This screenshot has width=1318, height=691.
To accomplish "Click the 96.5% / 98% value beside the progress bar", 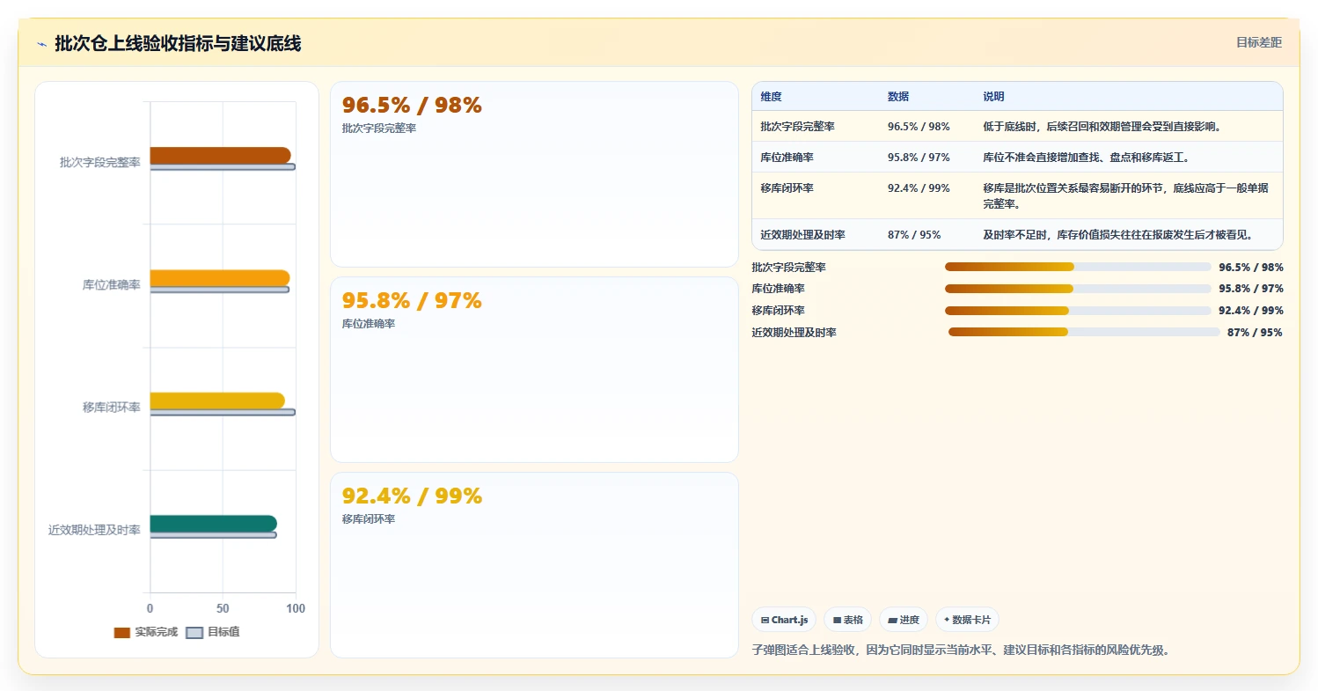I will point(1251,267).
